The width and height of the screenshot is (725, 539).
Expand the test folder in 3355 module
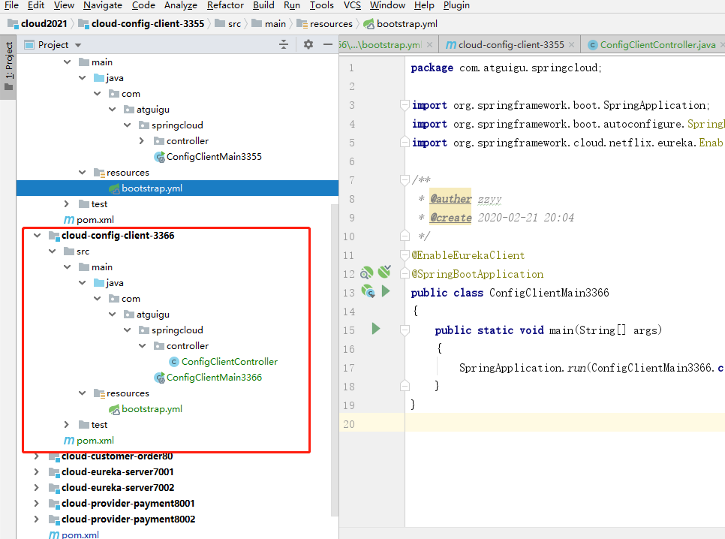(x=67, y=203)
